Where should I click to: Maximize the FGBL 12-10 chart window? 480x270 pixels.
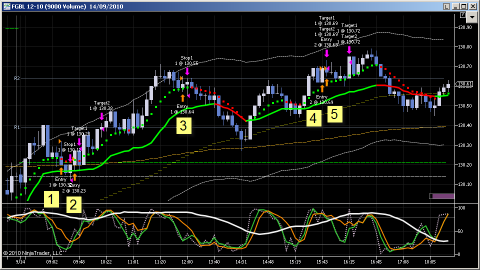click(464, 6)
